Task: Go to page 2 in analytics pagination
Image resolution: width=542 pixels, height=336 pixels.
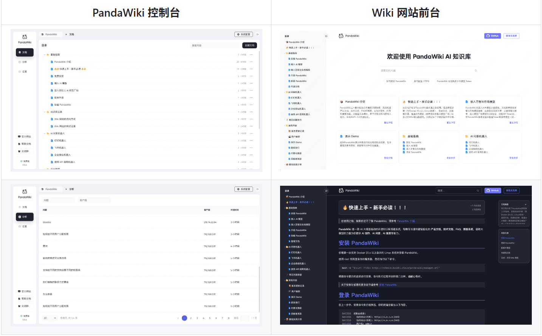Action: [x=191, y=318]
